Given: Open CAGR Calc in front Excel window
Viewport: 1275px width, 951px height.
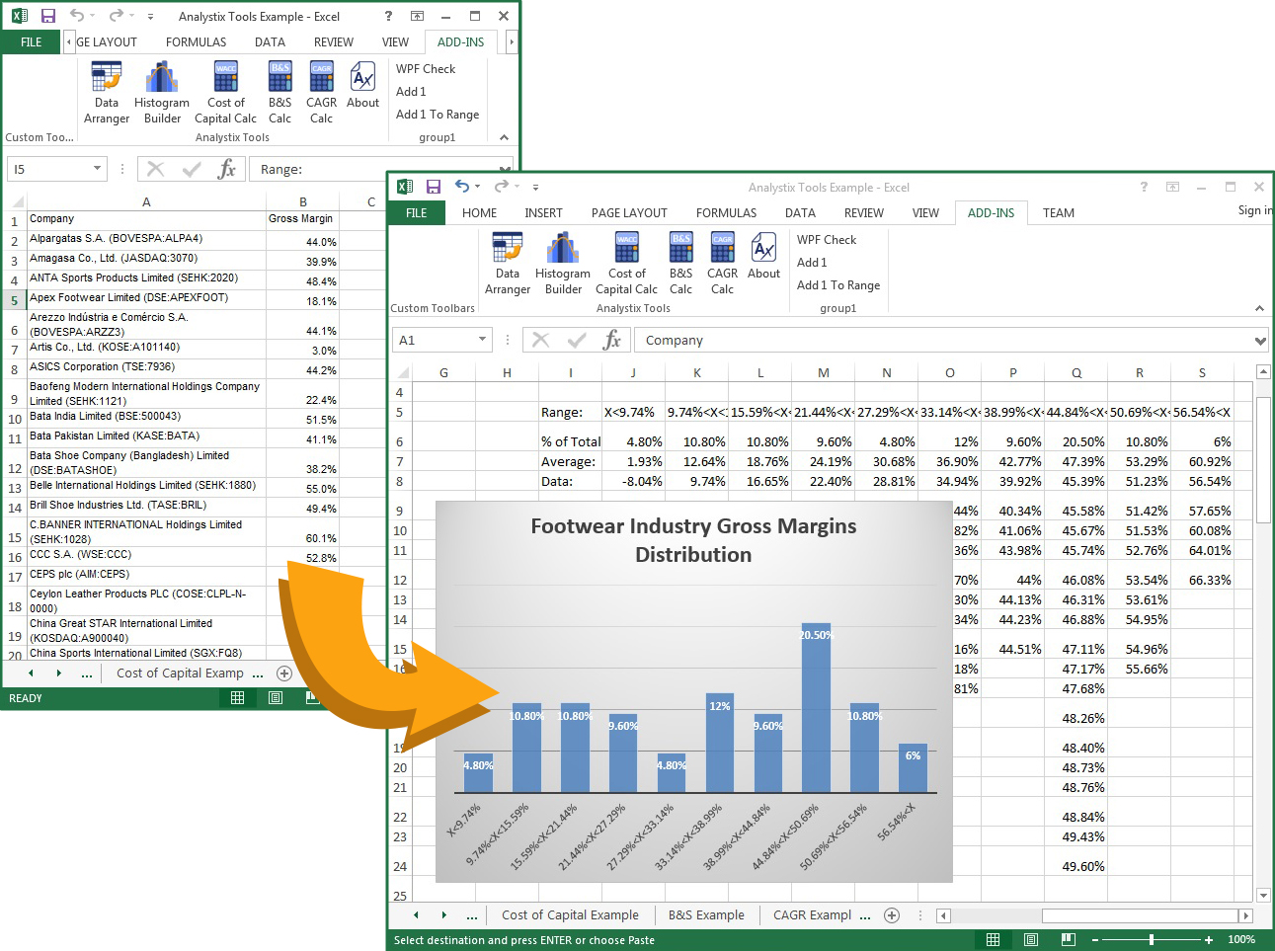Looking at the screenshot, I should 722,264.
